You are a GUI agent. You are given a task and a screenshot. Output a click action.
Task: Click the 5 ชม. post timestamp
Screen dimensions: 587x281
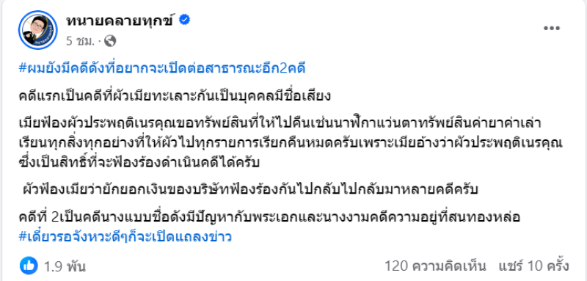pyautogui.click(x=80, y=41)
